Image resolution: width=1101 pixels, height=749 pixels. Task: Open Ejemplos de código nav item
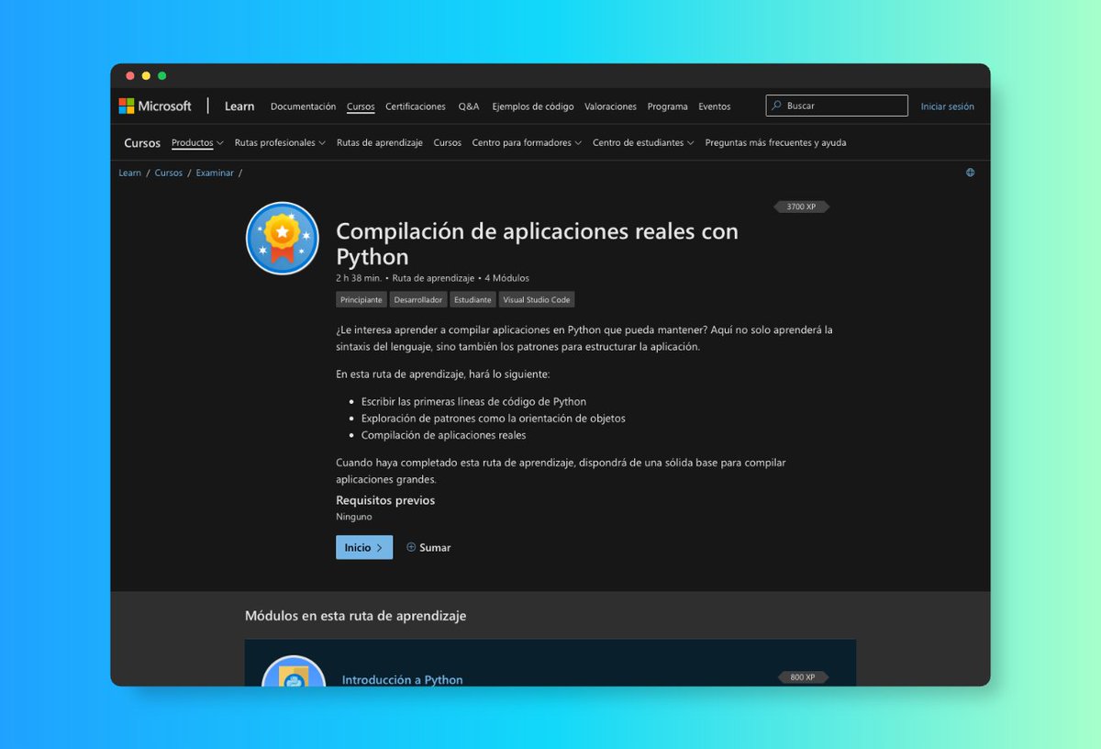533,106
